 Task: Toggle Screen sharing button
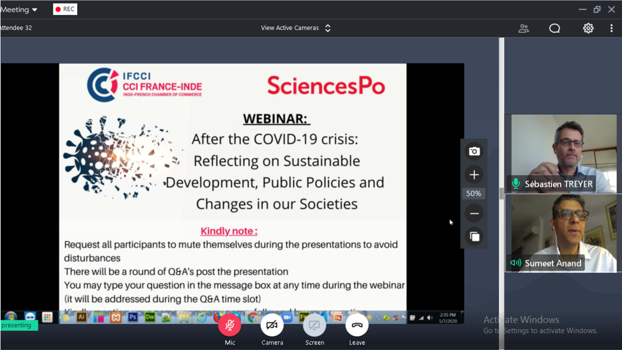315,326
